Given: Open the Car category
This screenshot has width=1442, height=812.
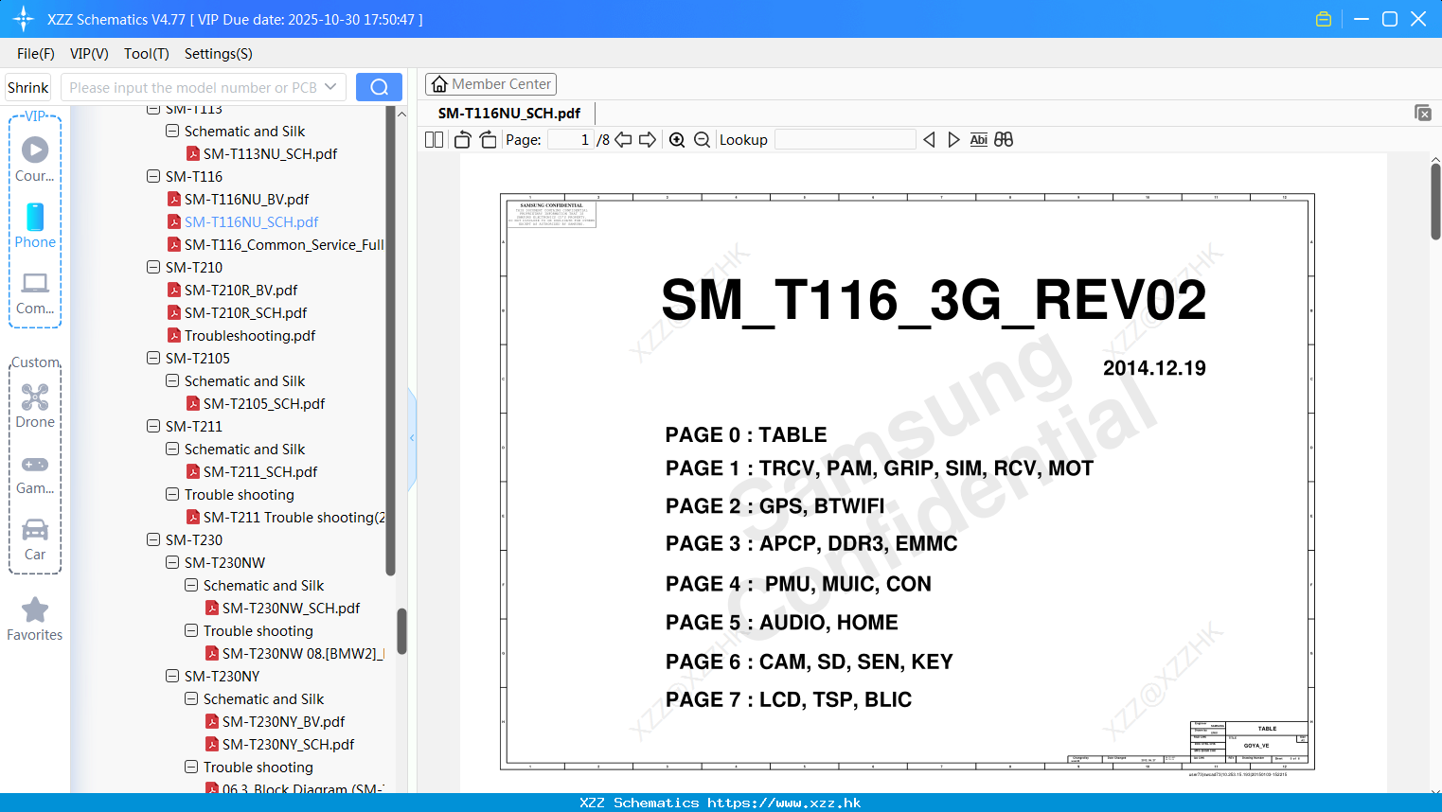Looking at the screenshot, I should (35, 539).
